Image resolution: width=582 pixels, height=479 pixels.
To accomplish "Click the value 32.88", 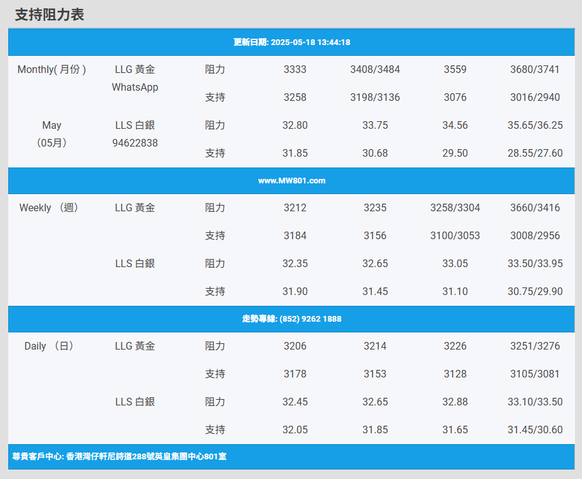I will pyautogui.click(x=455, y=402).
